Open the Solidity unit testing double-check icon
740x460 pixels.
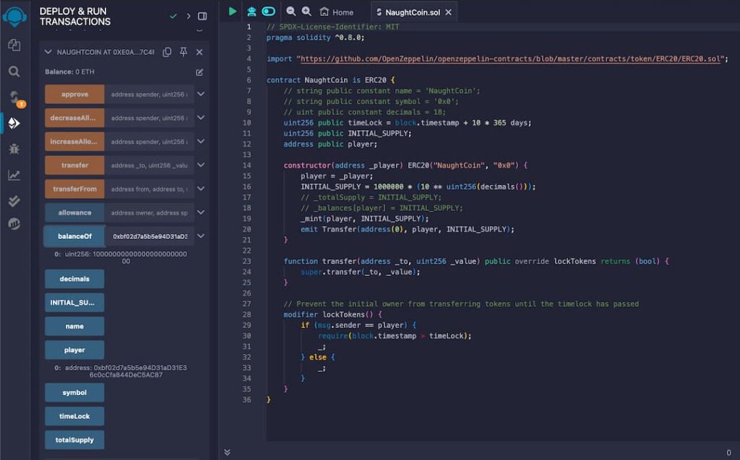(14, 201)
